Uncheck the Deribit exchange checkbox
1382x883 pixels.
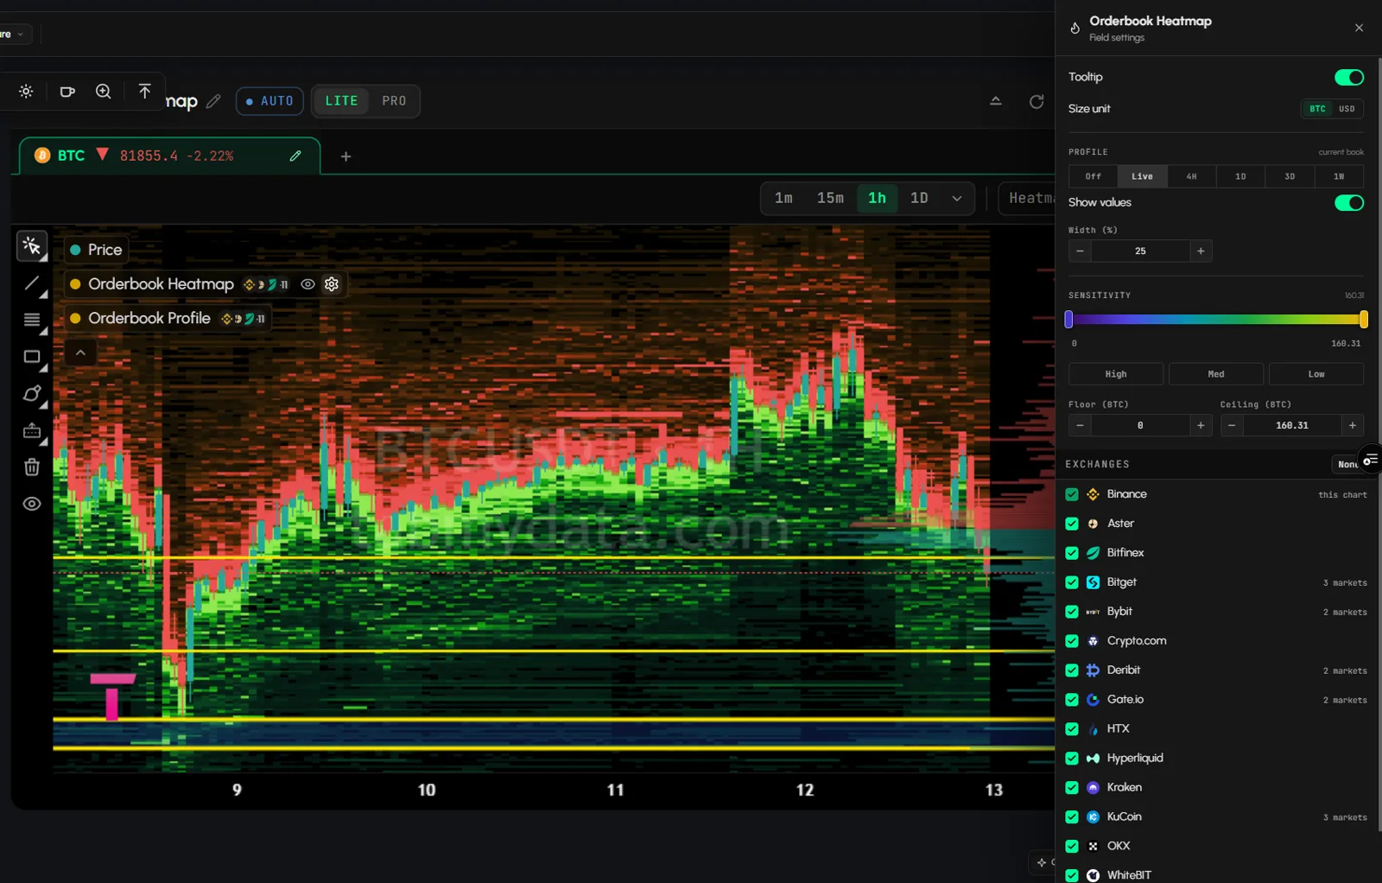click(x=1072, y=670)
